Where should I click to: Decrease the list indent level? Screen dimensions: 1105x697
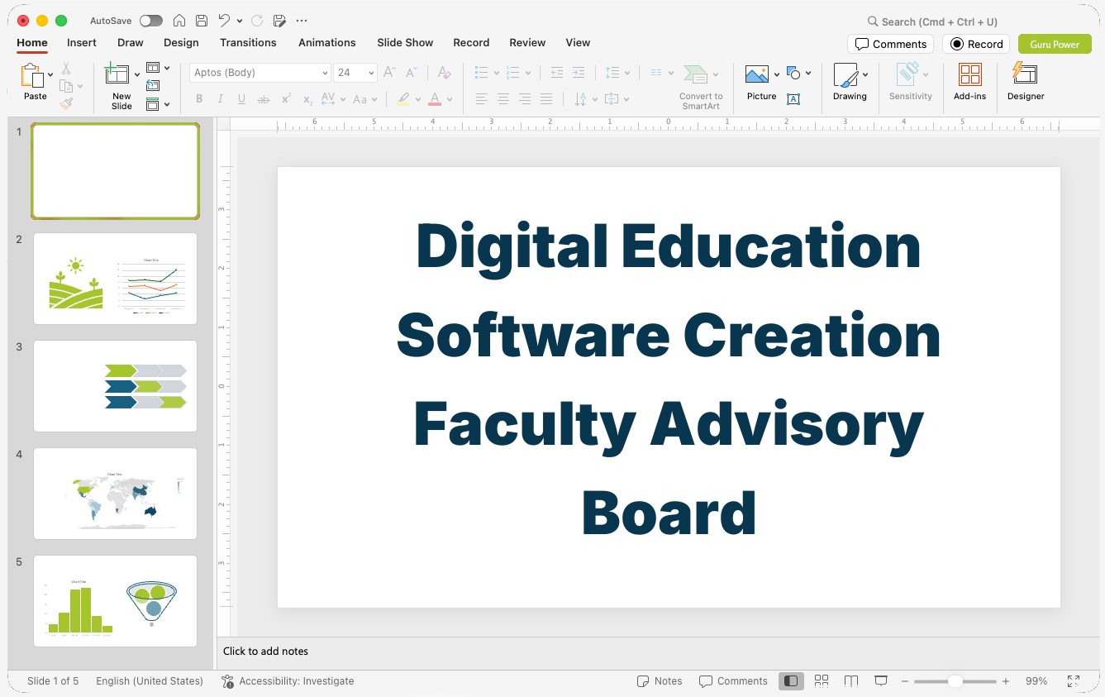click(557, 73)
